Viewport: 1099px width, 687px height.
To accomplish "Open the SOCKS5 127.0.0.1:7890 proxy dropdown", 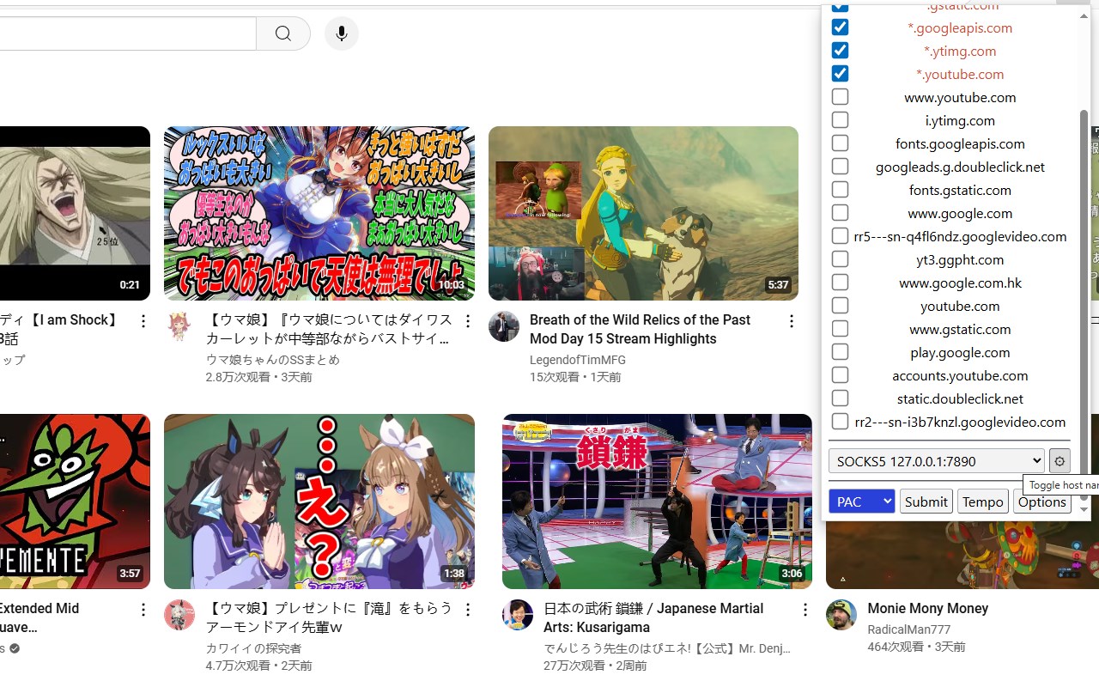I will coord(937,461).
